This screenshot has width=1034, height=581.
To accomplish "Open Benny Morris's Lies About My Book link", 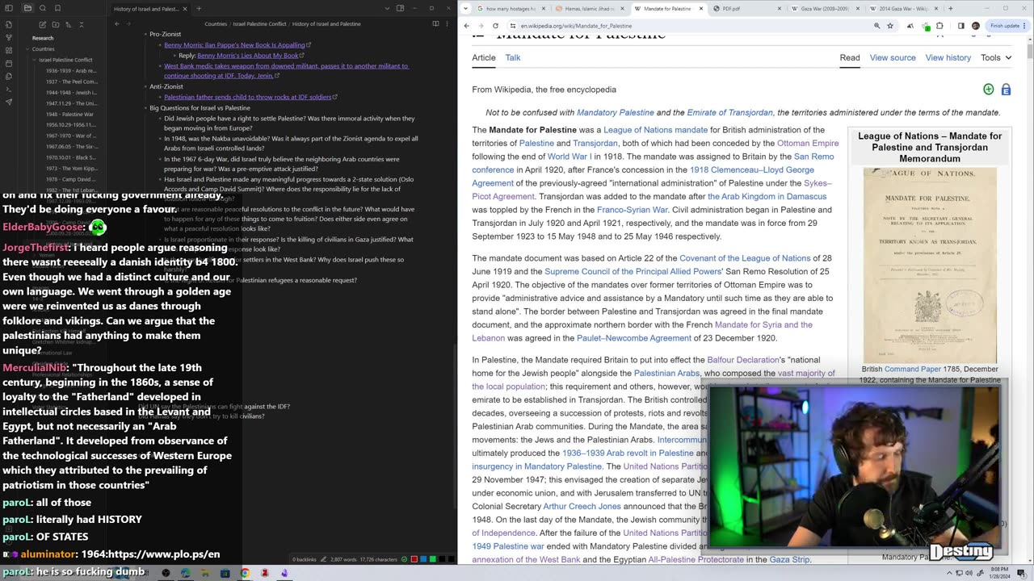I will click(x=248, y=56).
